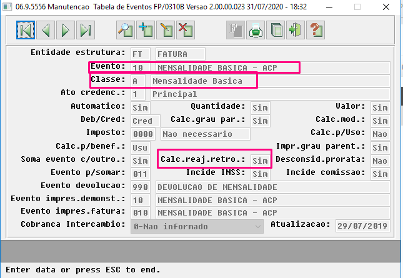Screen dimensions: 403x278
Task: Minimize the Manutencao window
Action: [329, 7]
